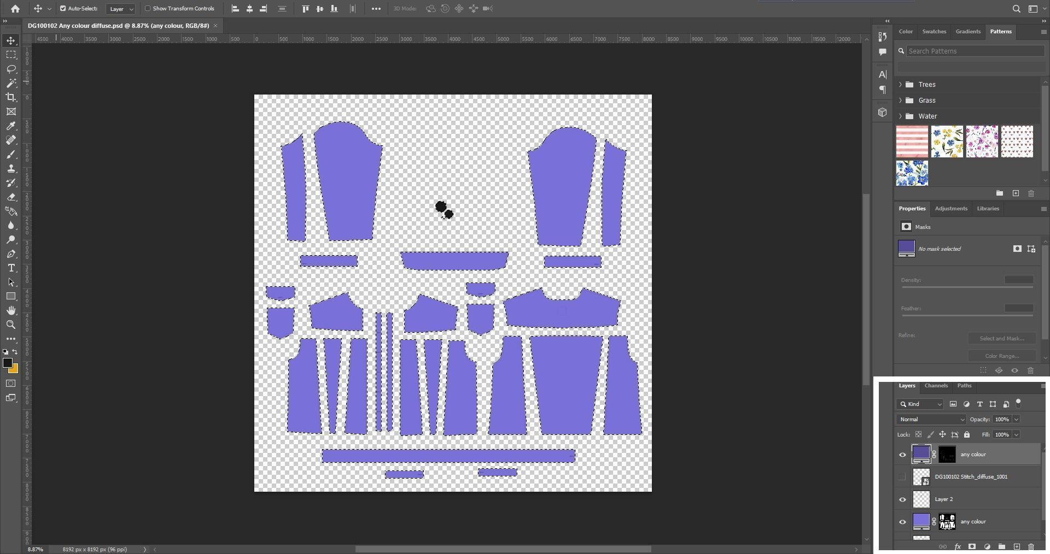Select the Frame tool
Image resolution: width=1050 pixels, height=554 pixels.
pyautogui.click(x=11, y=111)
